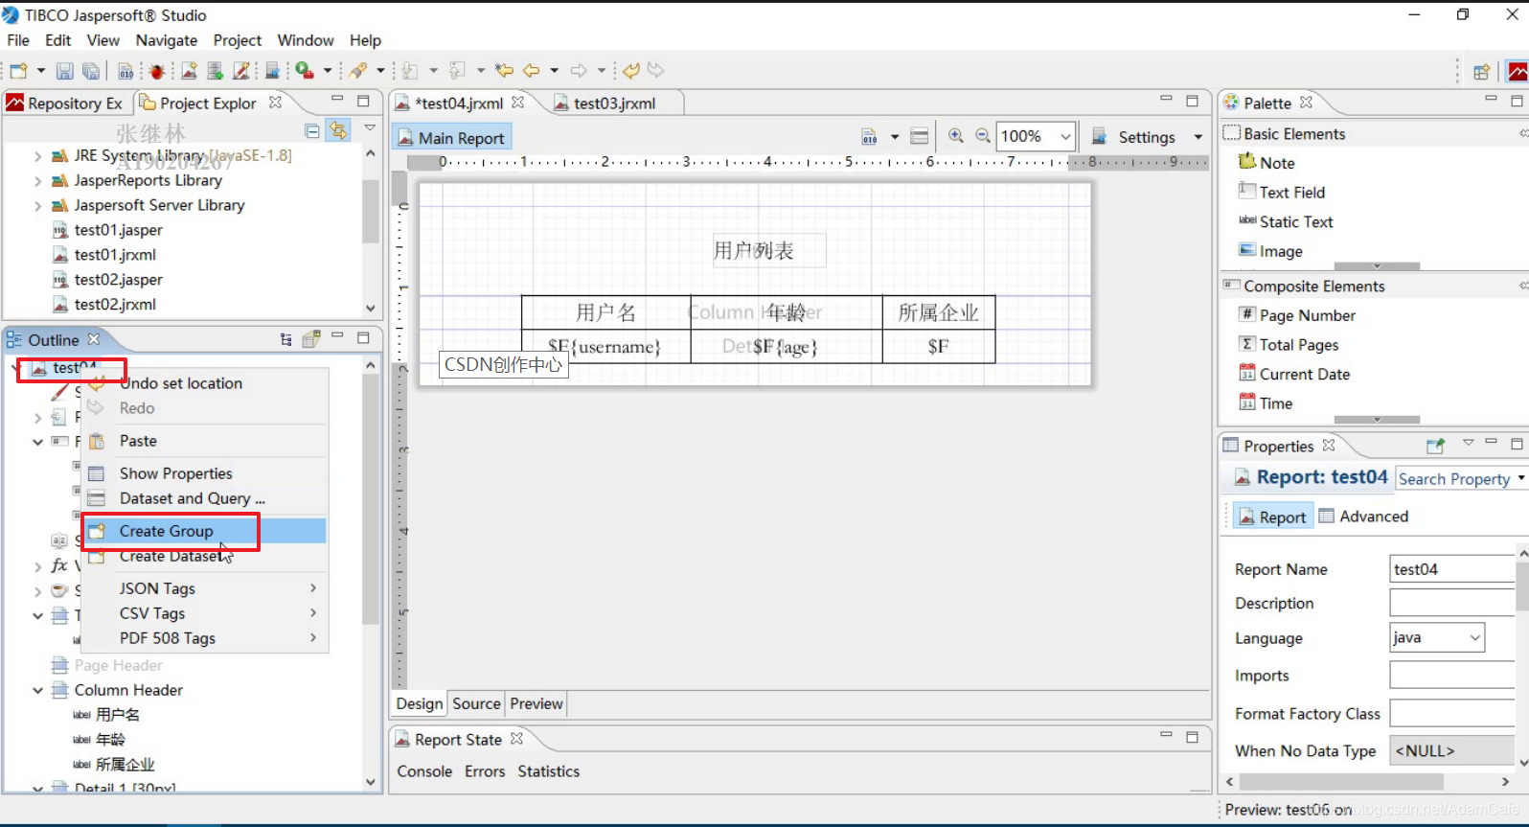Viewport: 1529px width, 827px height.
Task: Open the Errors tab in Report State
Action: coord(485,771)
